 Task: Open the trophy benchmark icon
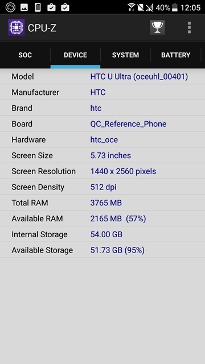(x=157, y=28)
